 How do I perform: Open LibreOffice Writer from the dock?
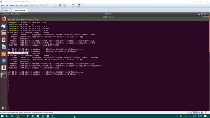tap(4, 47)
